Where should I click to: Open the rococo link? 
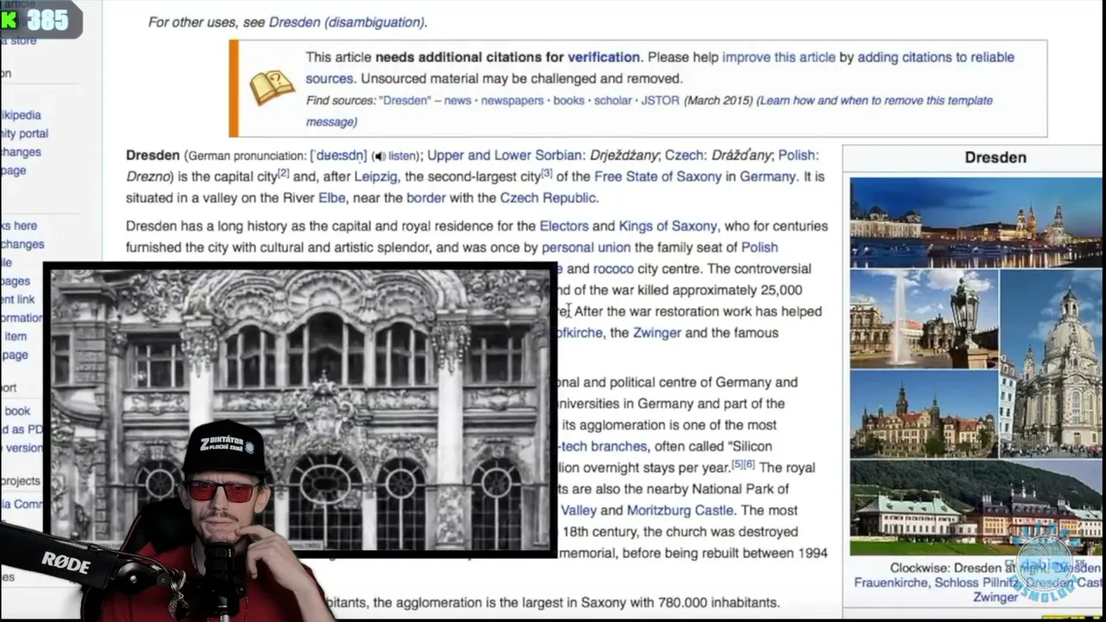click(613, 269)
